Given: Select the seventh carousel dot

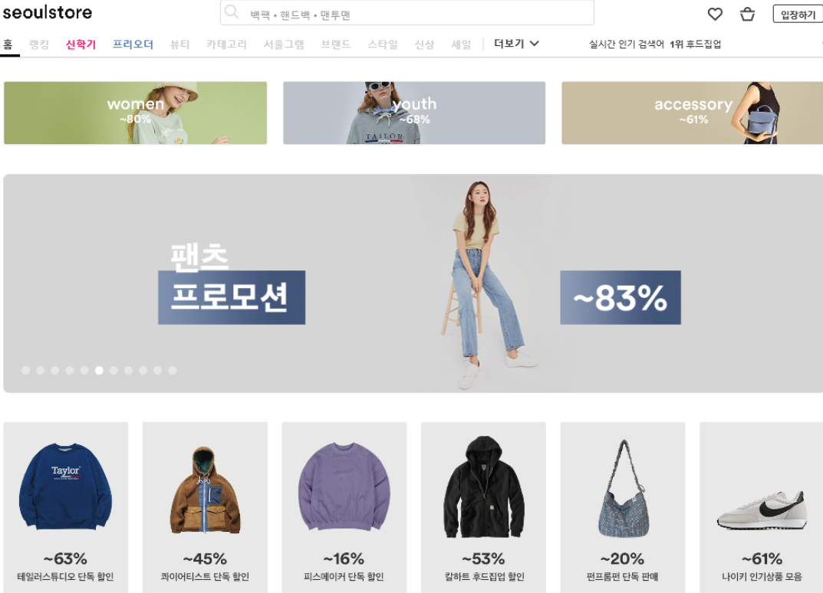Looking at the screenshot, I should (x=114, y=371).
